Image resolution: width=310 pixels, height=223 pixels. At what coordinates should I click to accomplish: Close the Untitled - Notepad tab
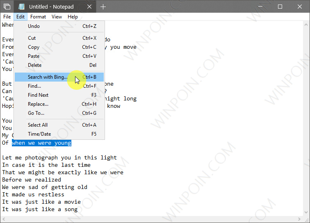(x=89, y=7)
